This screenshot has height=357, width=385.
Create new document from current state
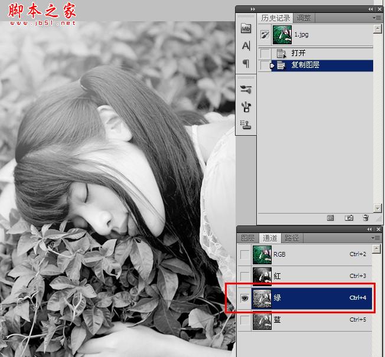tap(330, 218)
